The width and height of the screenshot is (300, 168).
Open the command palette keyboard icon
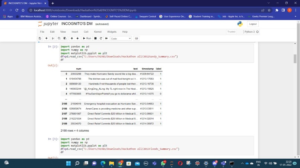(x=137, y=38)
